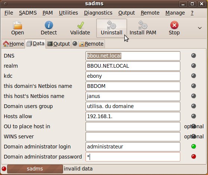This screenshot has width=208, height=175.
Task: Click the 'Domain administrator password' label
Action: (43, 157)
